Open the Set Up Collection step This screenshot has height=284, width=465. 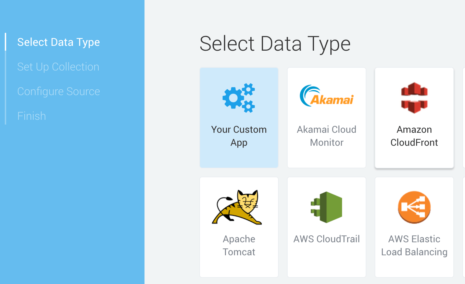58,67
